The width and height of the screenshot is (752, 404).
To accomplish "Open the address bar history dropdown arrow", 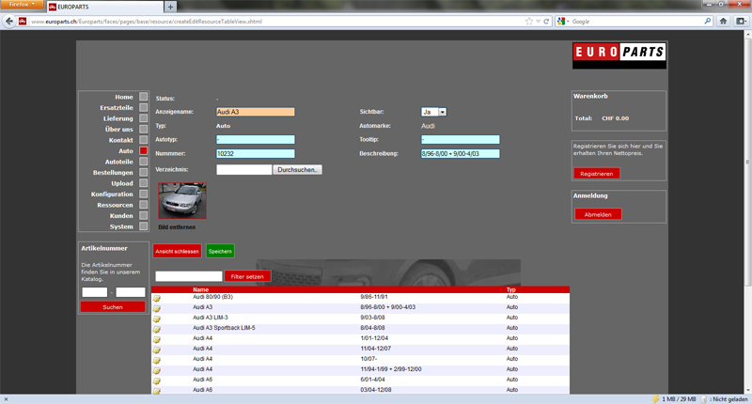I will pyautogui.click(x=538, y=21).
